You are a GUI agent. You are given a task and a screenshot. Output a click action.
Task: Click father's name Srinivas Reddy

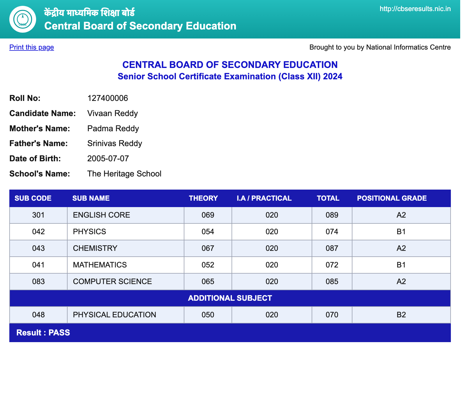pyautogui.click(x=115, y=143)
